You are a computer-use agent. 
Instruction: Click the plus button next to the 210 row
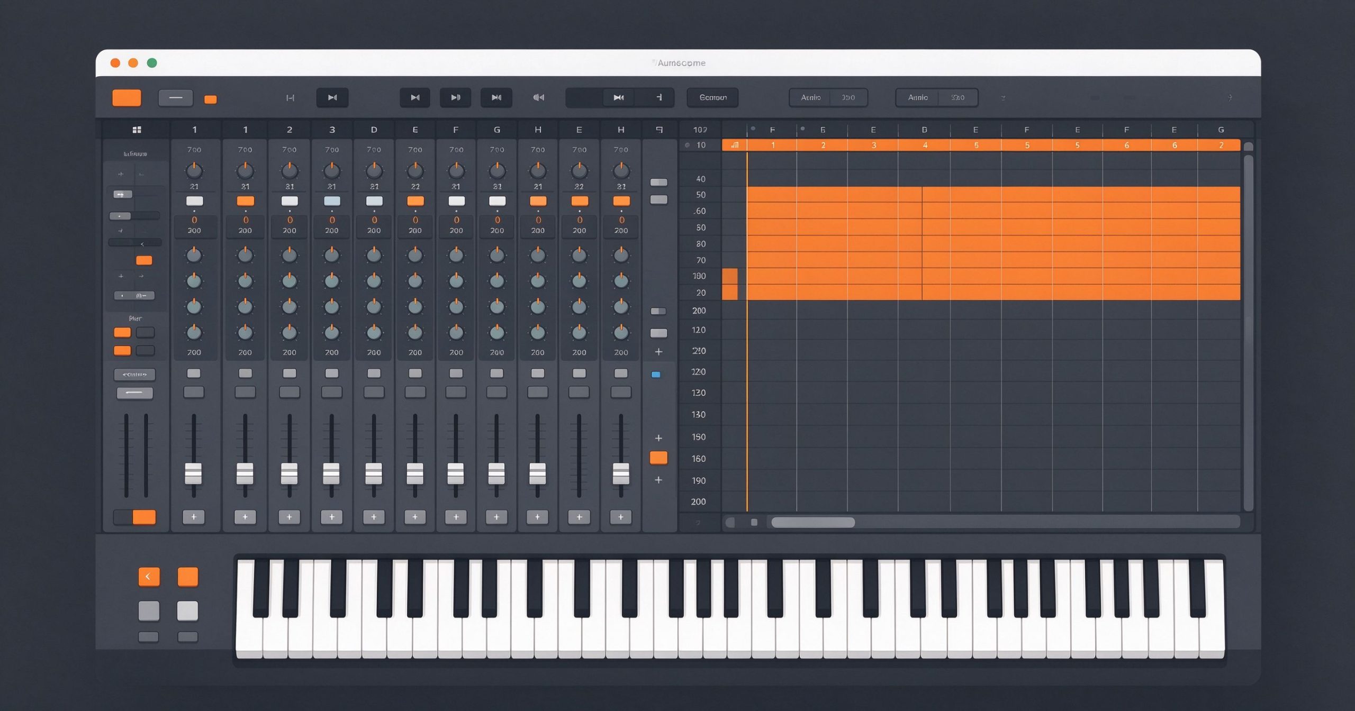[658, 352]
